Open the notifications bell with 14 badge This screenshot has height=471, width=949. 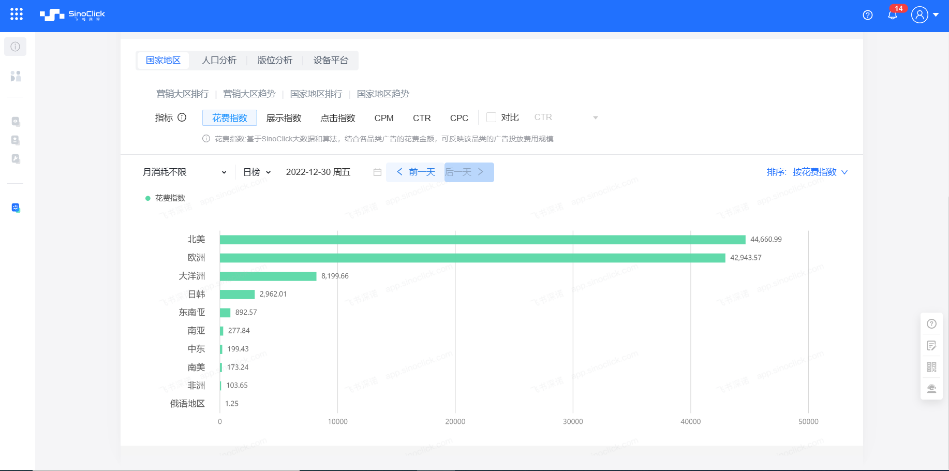(893, 15)
